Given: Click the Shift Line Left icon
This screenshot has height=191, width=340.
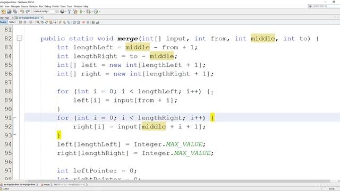Looking at the screenshot, I should (x=74, y=22).
